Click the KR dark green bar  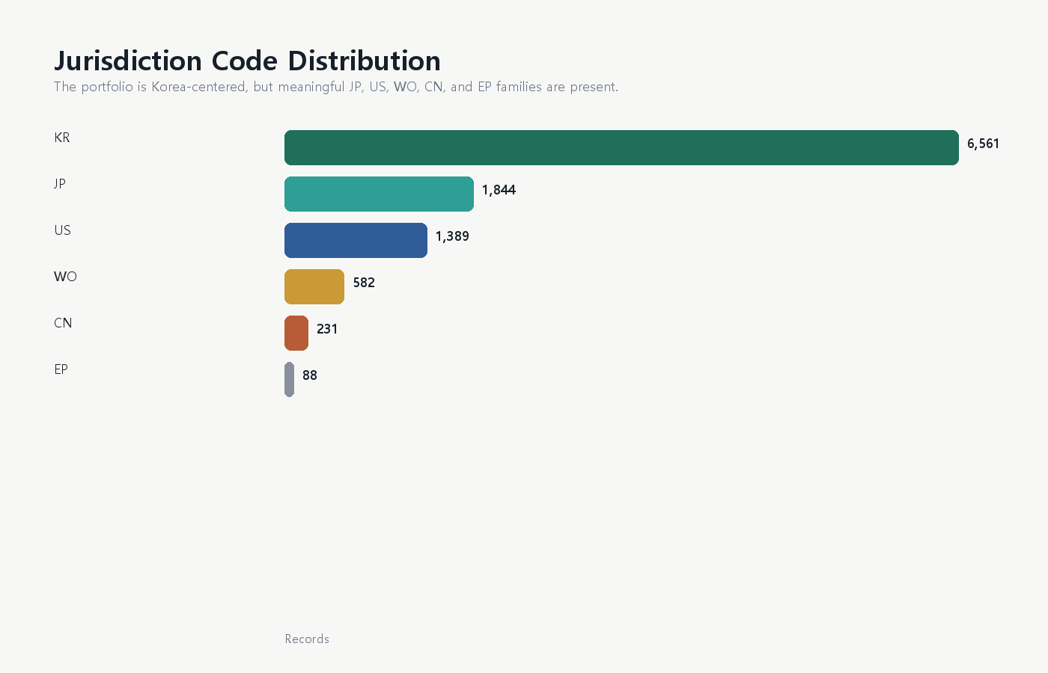(621, 147)
